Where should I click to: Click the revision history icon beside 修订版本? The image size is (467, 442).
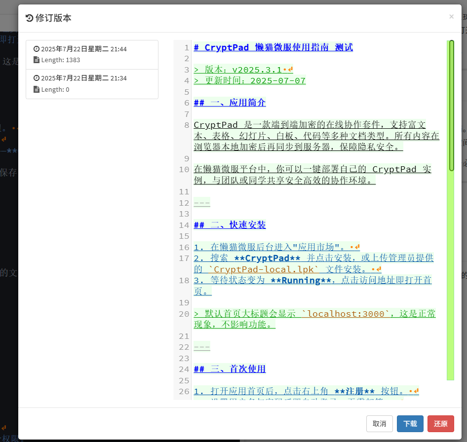pos(29,18)
